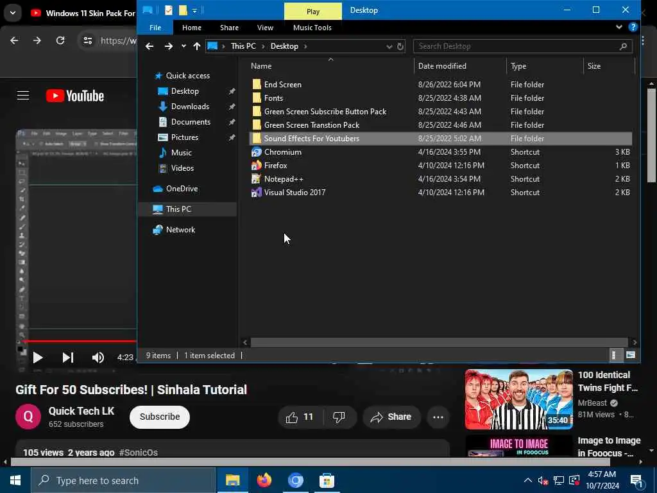Like the video with 11 likes
657x493 pixels.
[299, 417]
